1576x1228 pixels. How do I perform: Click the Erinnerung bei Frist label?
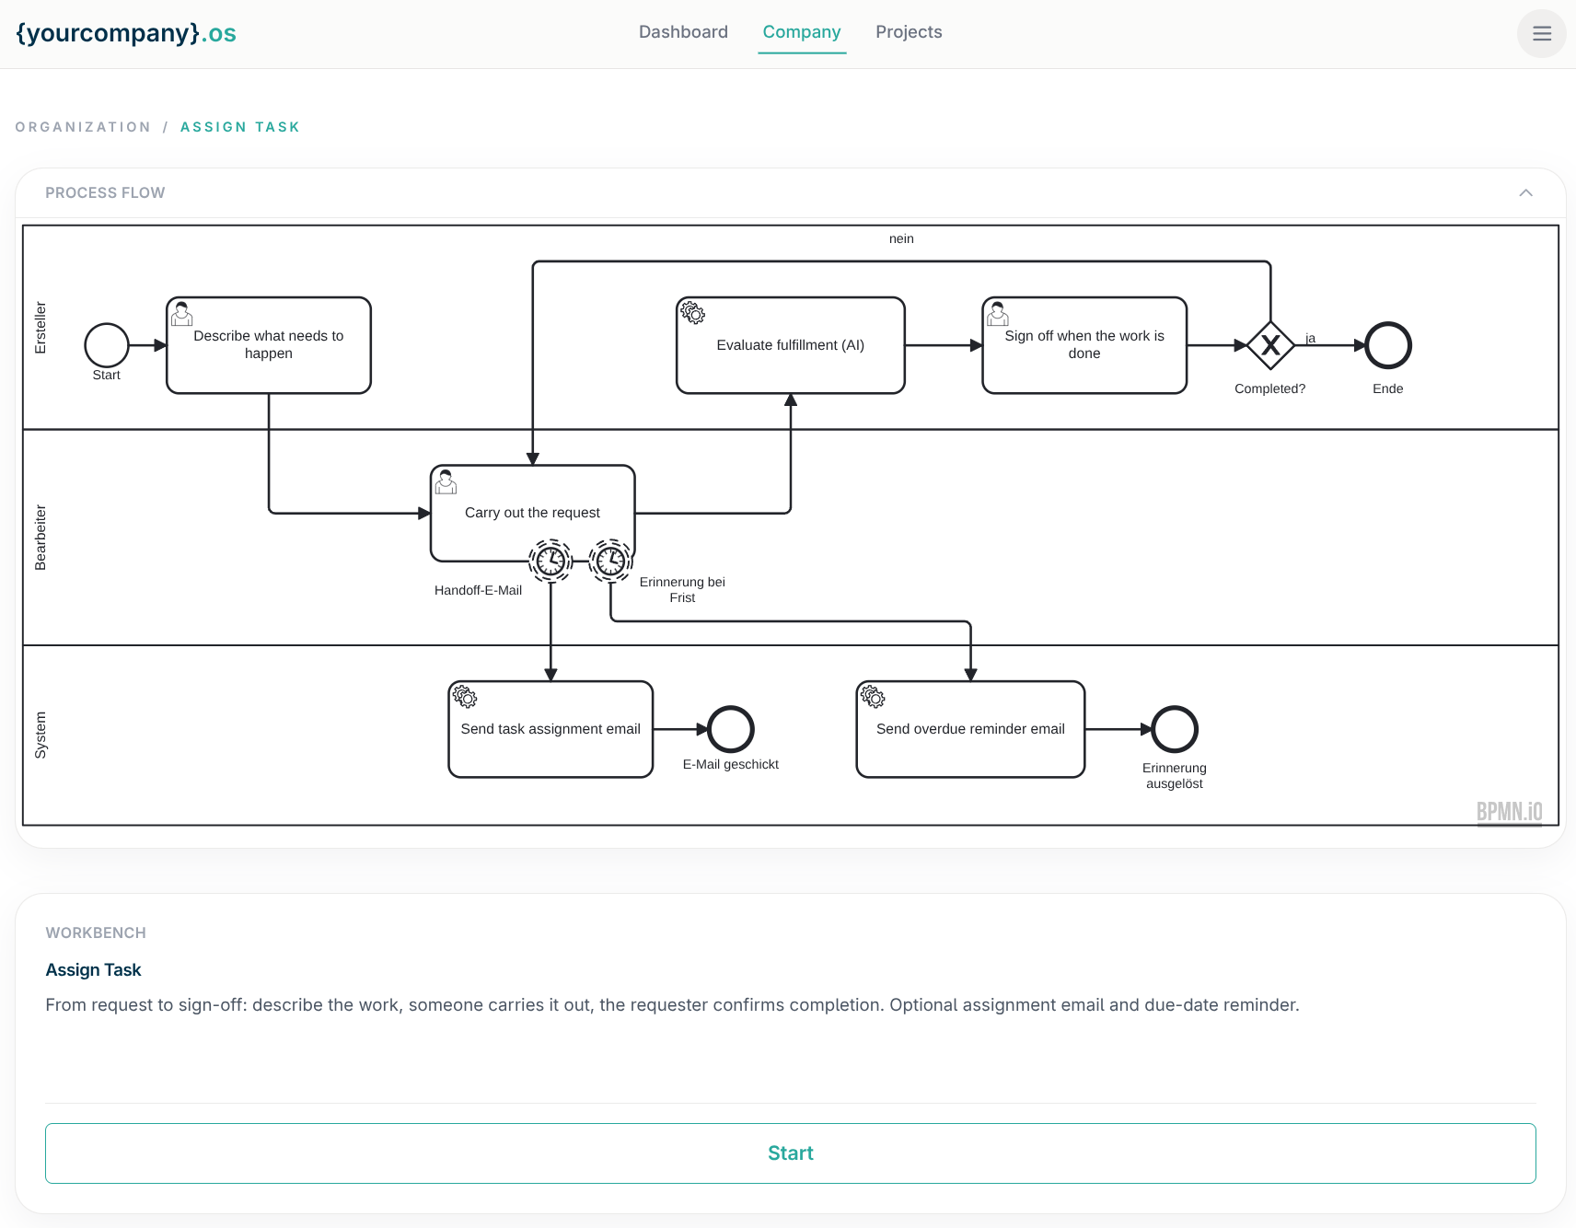point(682,589)
